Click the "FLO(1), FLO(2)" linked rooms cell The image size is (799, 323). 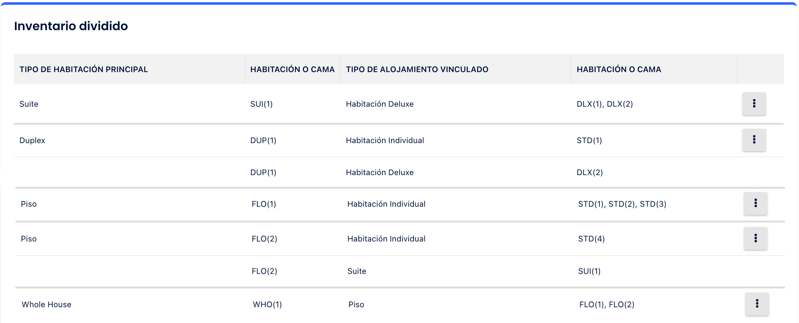coord(607,305)
